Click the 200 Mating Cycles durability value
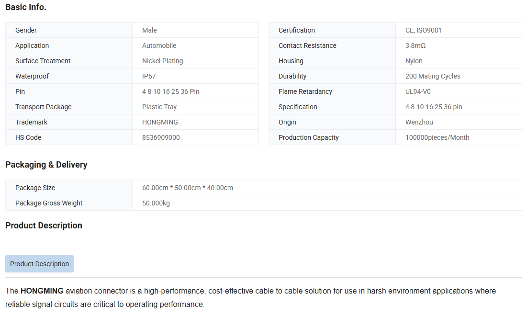Viewport: 527px width, 317px height. coord(433,76)
